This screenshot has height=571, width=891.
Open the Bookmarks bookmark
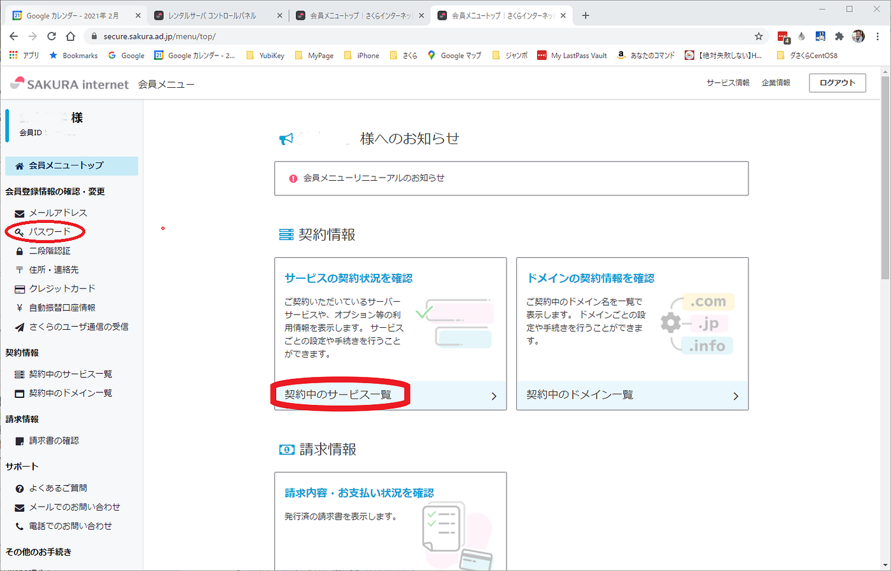[x=74, y=55]
